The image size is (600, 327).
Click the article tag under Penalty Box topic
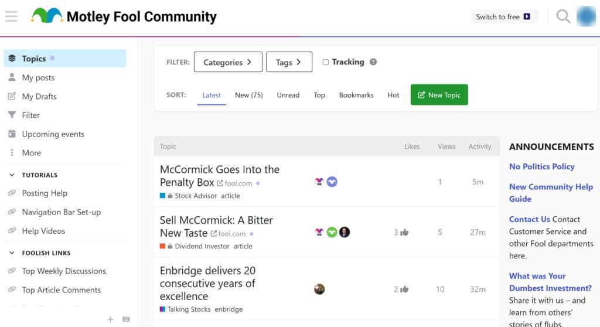pos(230,196)
